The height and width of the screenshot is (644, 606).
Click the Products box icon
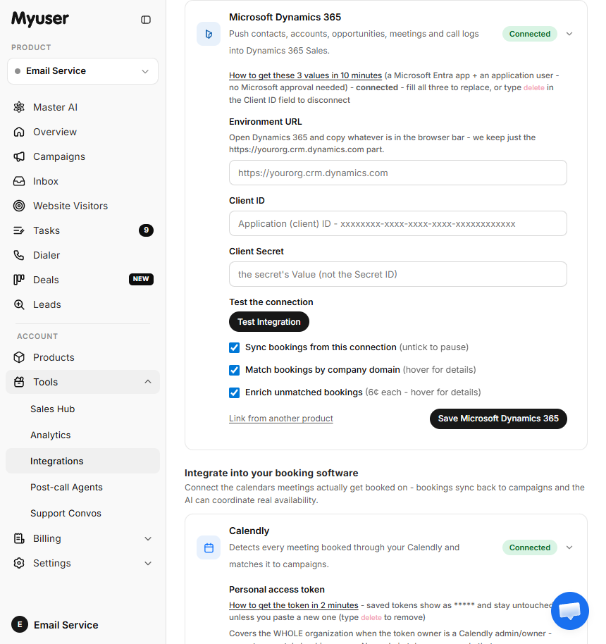19,357
